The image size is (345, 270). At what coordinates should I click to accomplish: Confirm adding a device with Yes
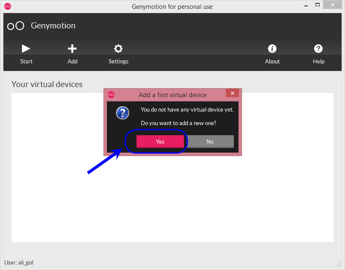point(160,142)
